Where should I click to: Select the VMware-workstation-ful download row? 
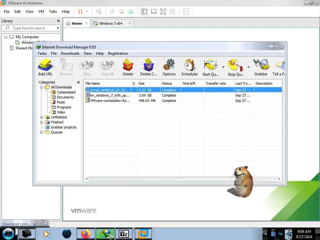(x=183, y=101)
